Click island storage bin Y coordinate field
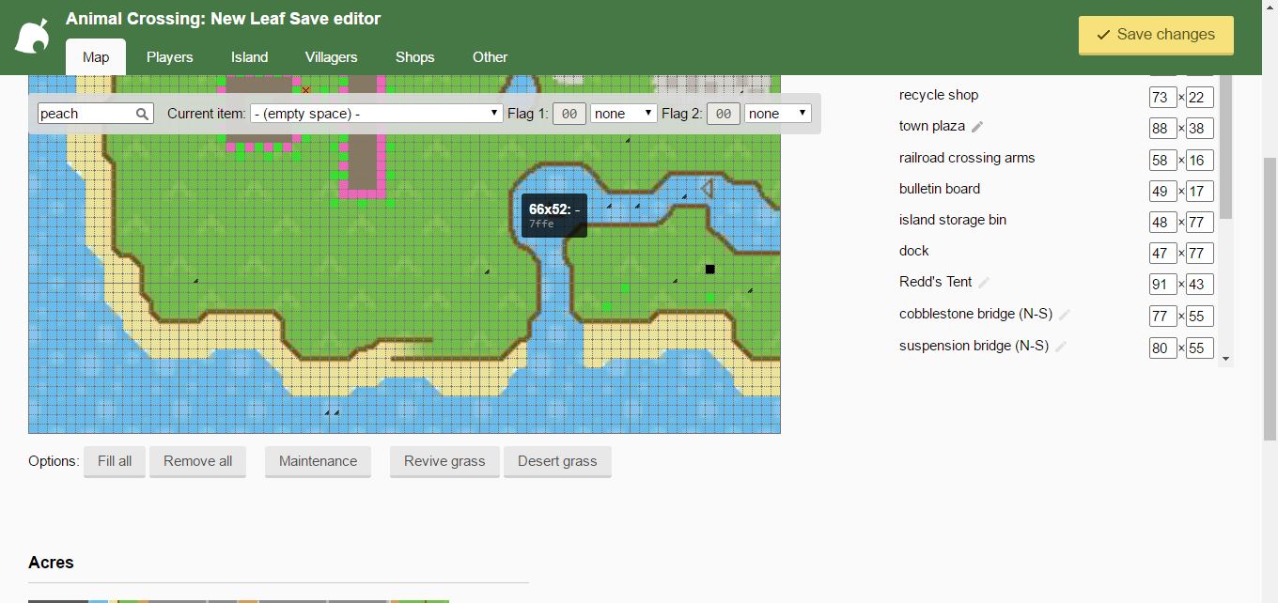 pyautogui.click(x=1200, y=222)
